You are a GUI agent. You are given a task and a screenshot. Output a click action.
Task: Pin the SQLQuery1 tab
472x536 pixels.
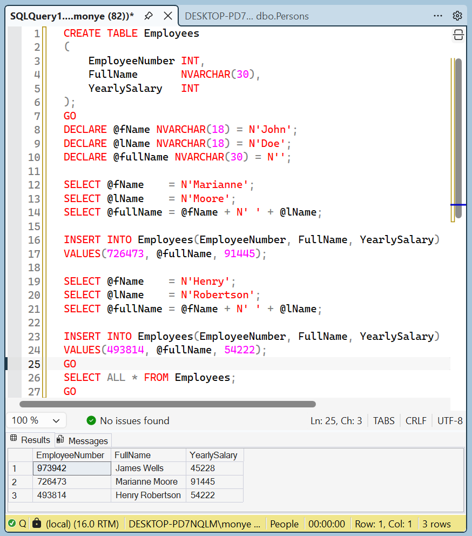tap(149, 16)
